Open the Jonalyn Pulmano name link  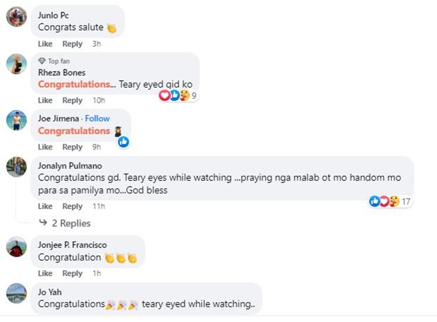tap(68, 165)
